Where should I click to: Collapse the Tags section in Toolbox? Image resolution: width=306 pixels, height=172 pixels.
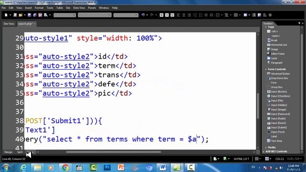click(266, 27)
